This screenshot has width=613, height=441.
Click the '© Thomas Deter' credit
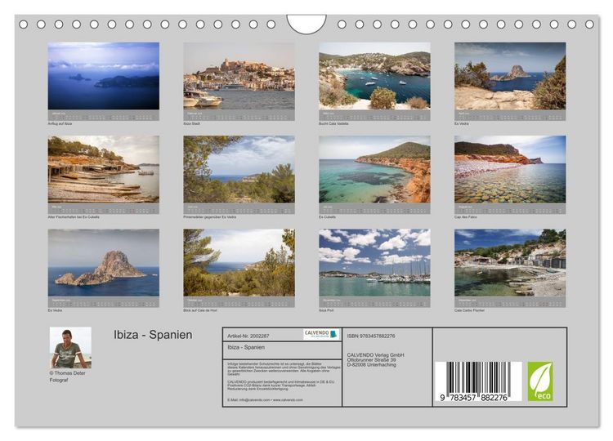pyautogui.click(x=67, y=373)
